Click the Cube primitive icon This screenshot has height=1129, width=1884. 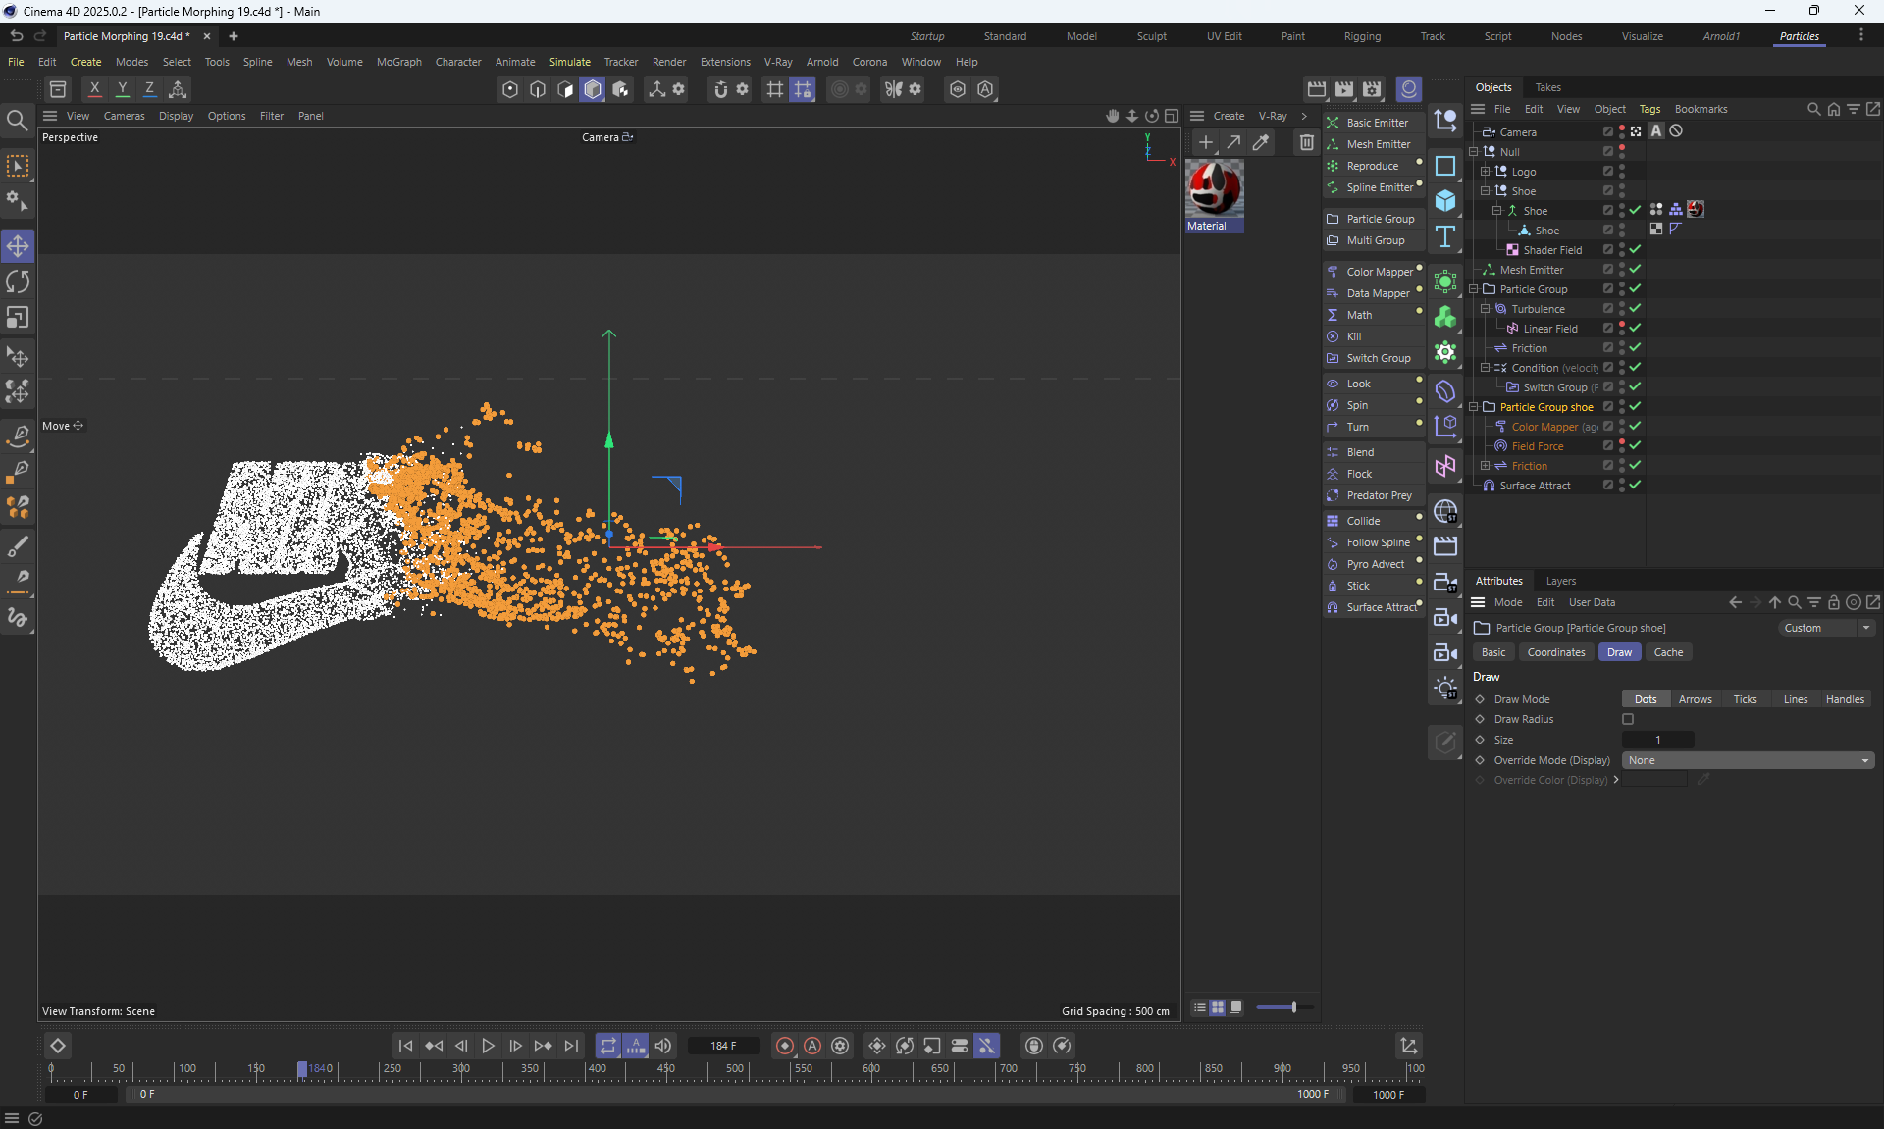(x=1445, y=201)
